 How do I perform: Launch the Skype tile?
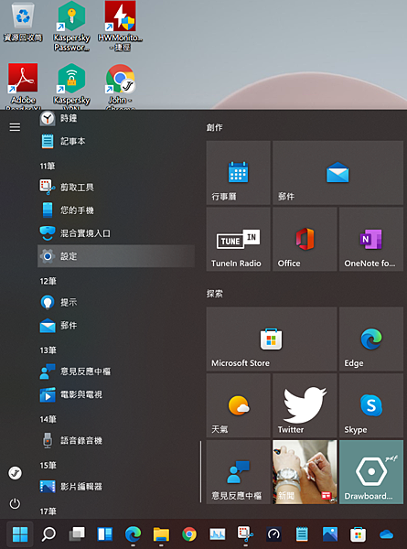pyautogui.click(x=371, y=405)
